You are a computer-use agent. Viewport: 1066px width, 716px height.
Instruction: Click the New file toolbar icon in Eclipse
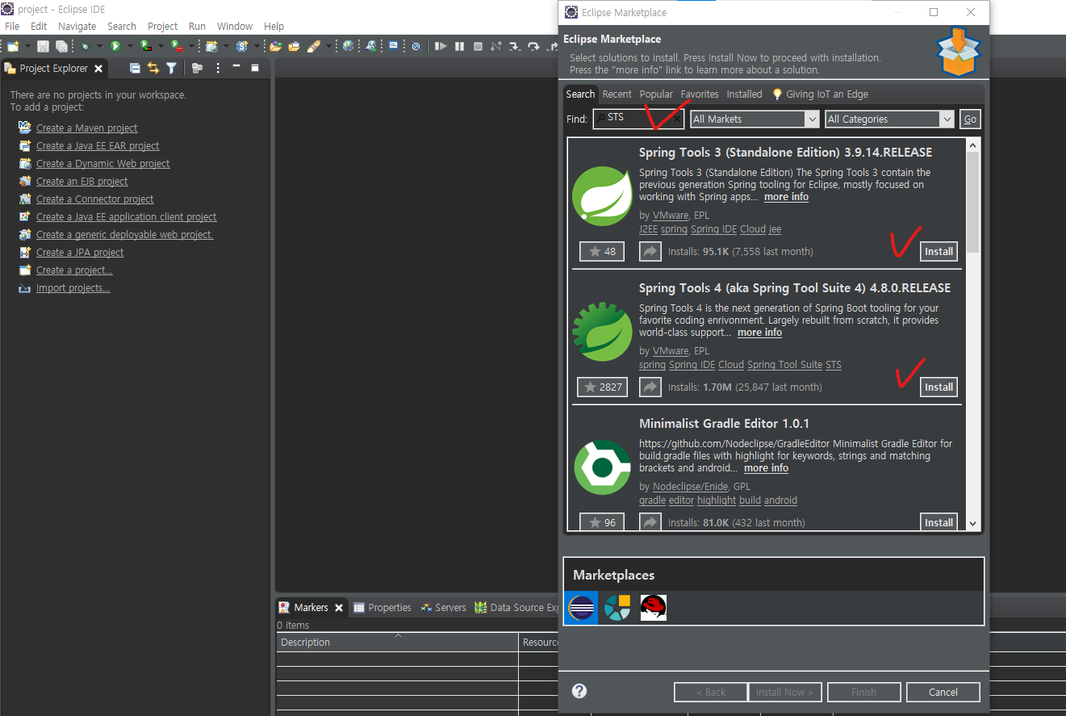tap(13, 46)
